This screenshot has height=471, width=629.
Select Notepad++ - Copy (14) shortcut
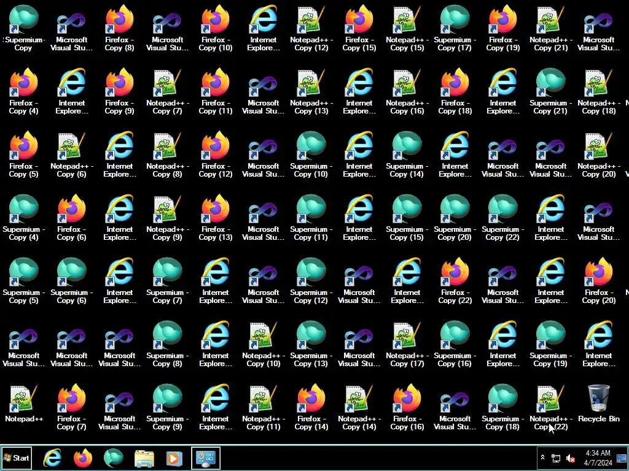coord(359,407)
